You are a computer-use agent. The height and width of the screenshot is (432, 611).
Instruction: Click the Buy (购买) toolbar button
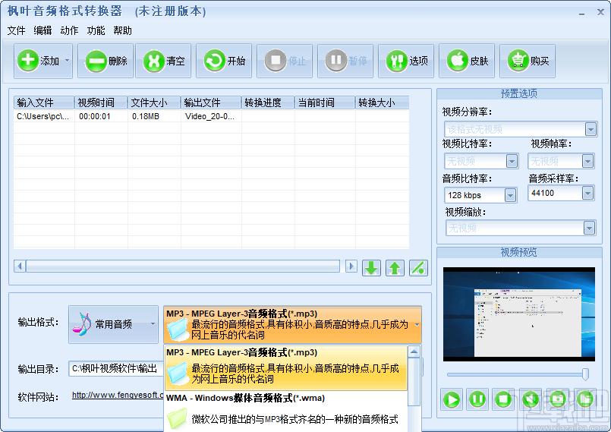coord(528,61)
